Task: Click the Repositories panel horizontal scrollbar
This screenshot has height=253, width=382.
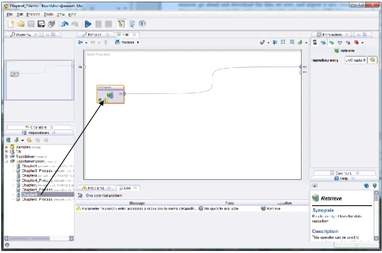Action: pyautogui.click(x=39, y=238)
